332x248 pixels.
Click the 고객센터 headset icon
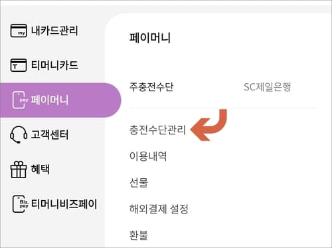click(19, 135)
